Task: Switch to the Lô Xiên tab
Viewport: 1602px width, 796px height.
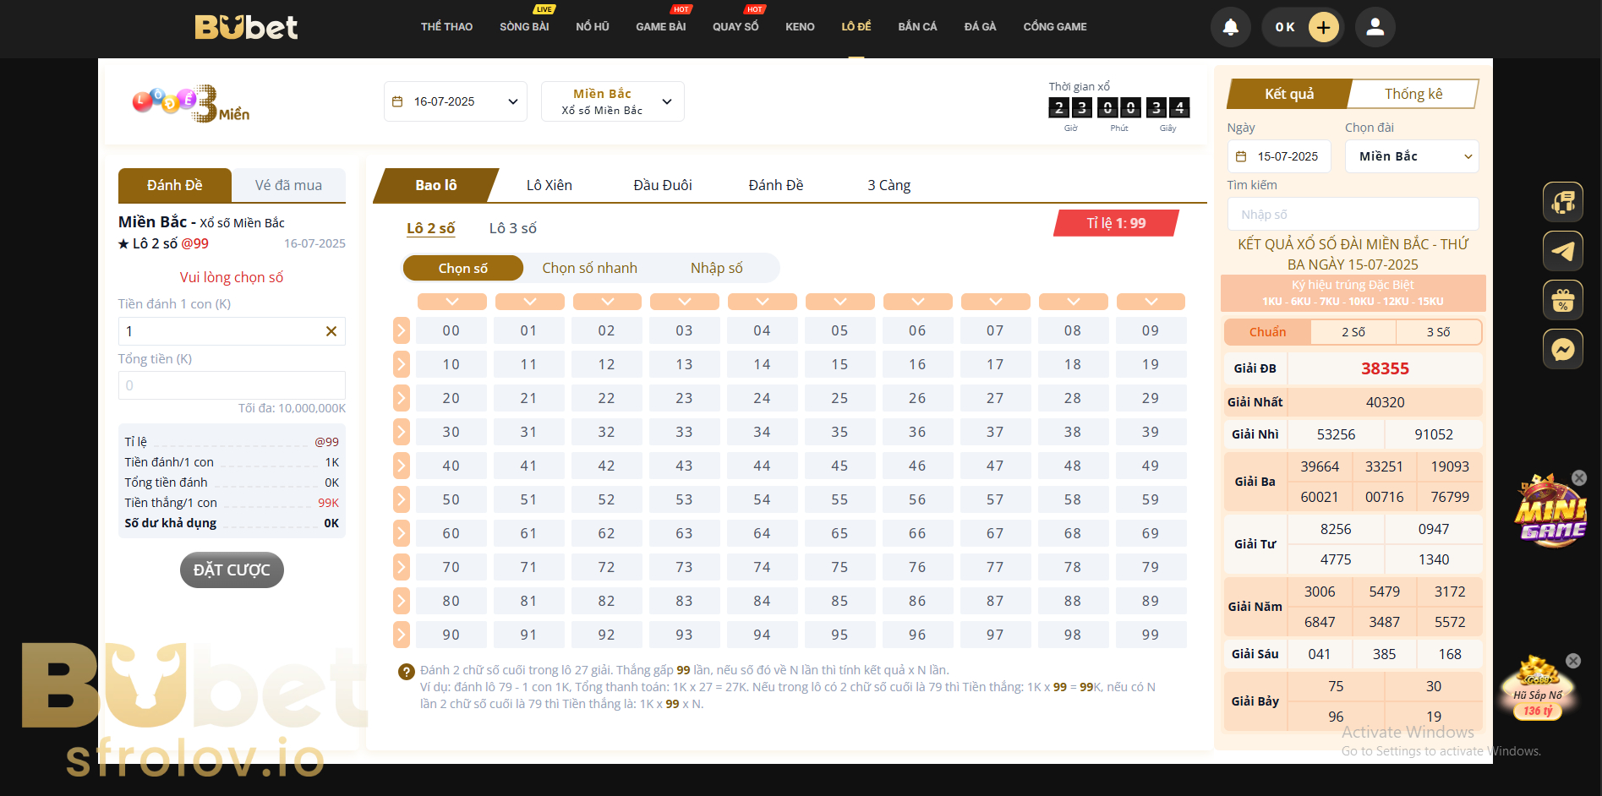Action: (x=549, y=185)
